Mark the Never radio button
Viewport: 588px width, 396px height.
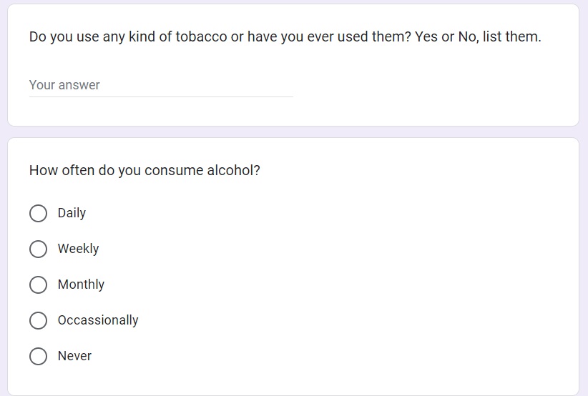tap(38, 356)
